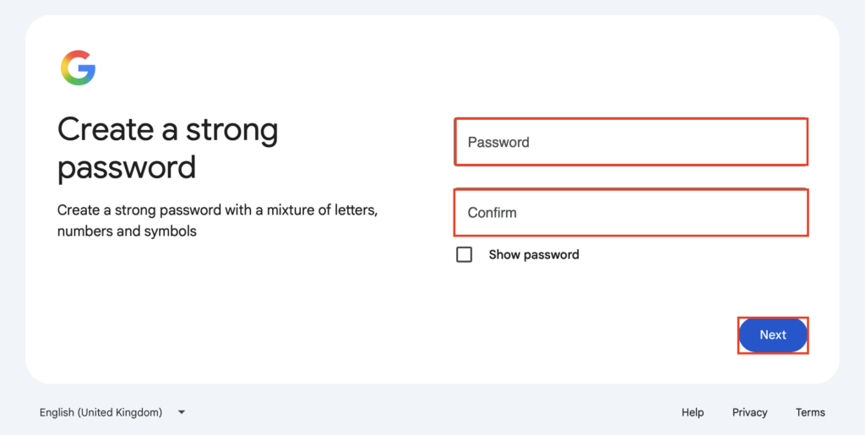Viewport: 865px width, 435px height.
Task: Tick the Show password checkbox
Action: 465,255
